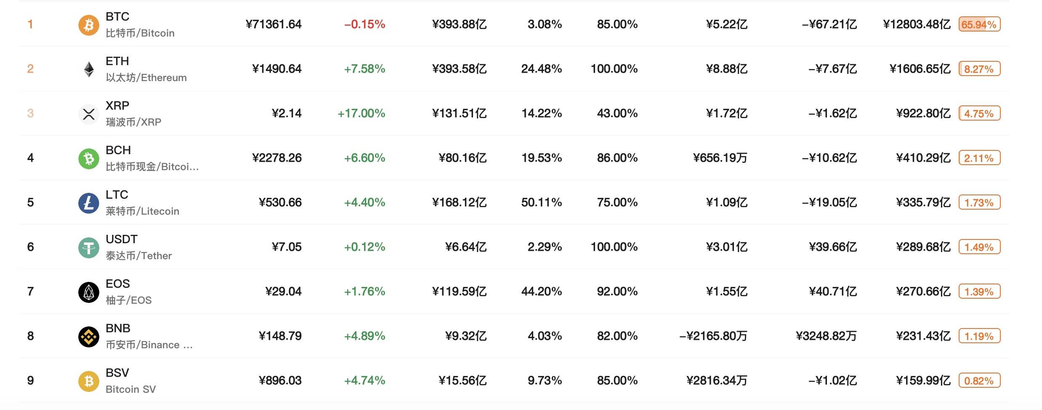Open the 以太坊/Ethereum name link
Image resolution: width=1042 pixels, height=410 pixels.
pyautogui.click(x=146, y=78)
